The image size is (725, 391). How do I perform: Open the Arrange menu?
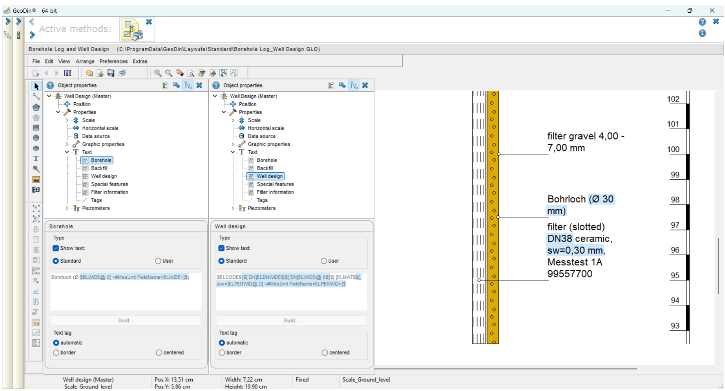[x=85, y=61]
